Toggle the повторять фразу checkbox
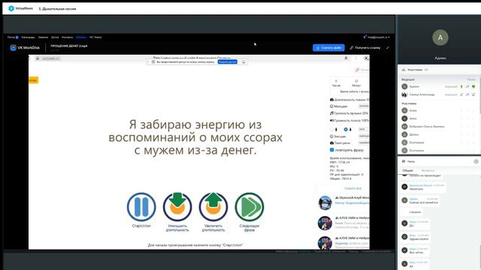Image resolution: width=481 pixels, height=270 pixels. [331, 150]
